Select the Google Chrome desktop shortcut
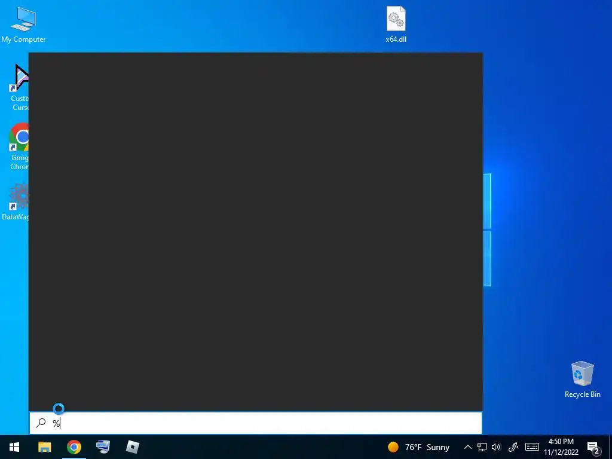612x459 pixels. click(19, 147)
